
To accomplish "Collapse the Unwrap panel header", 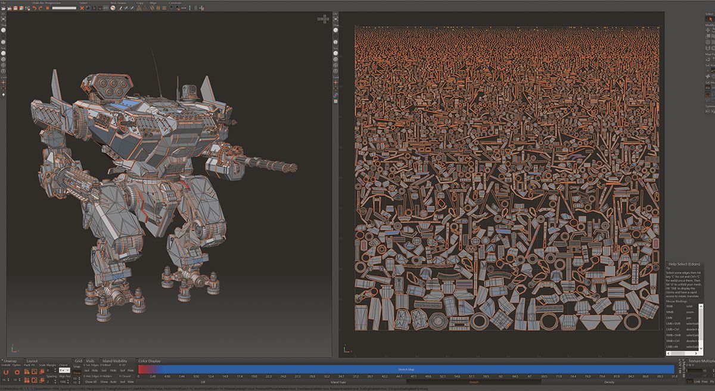I will [2, 360].
